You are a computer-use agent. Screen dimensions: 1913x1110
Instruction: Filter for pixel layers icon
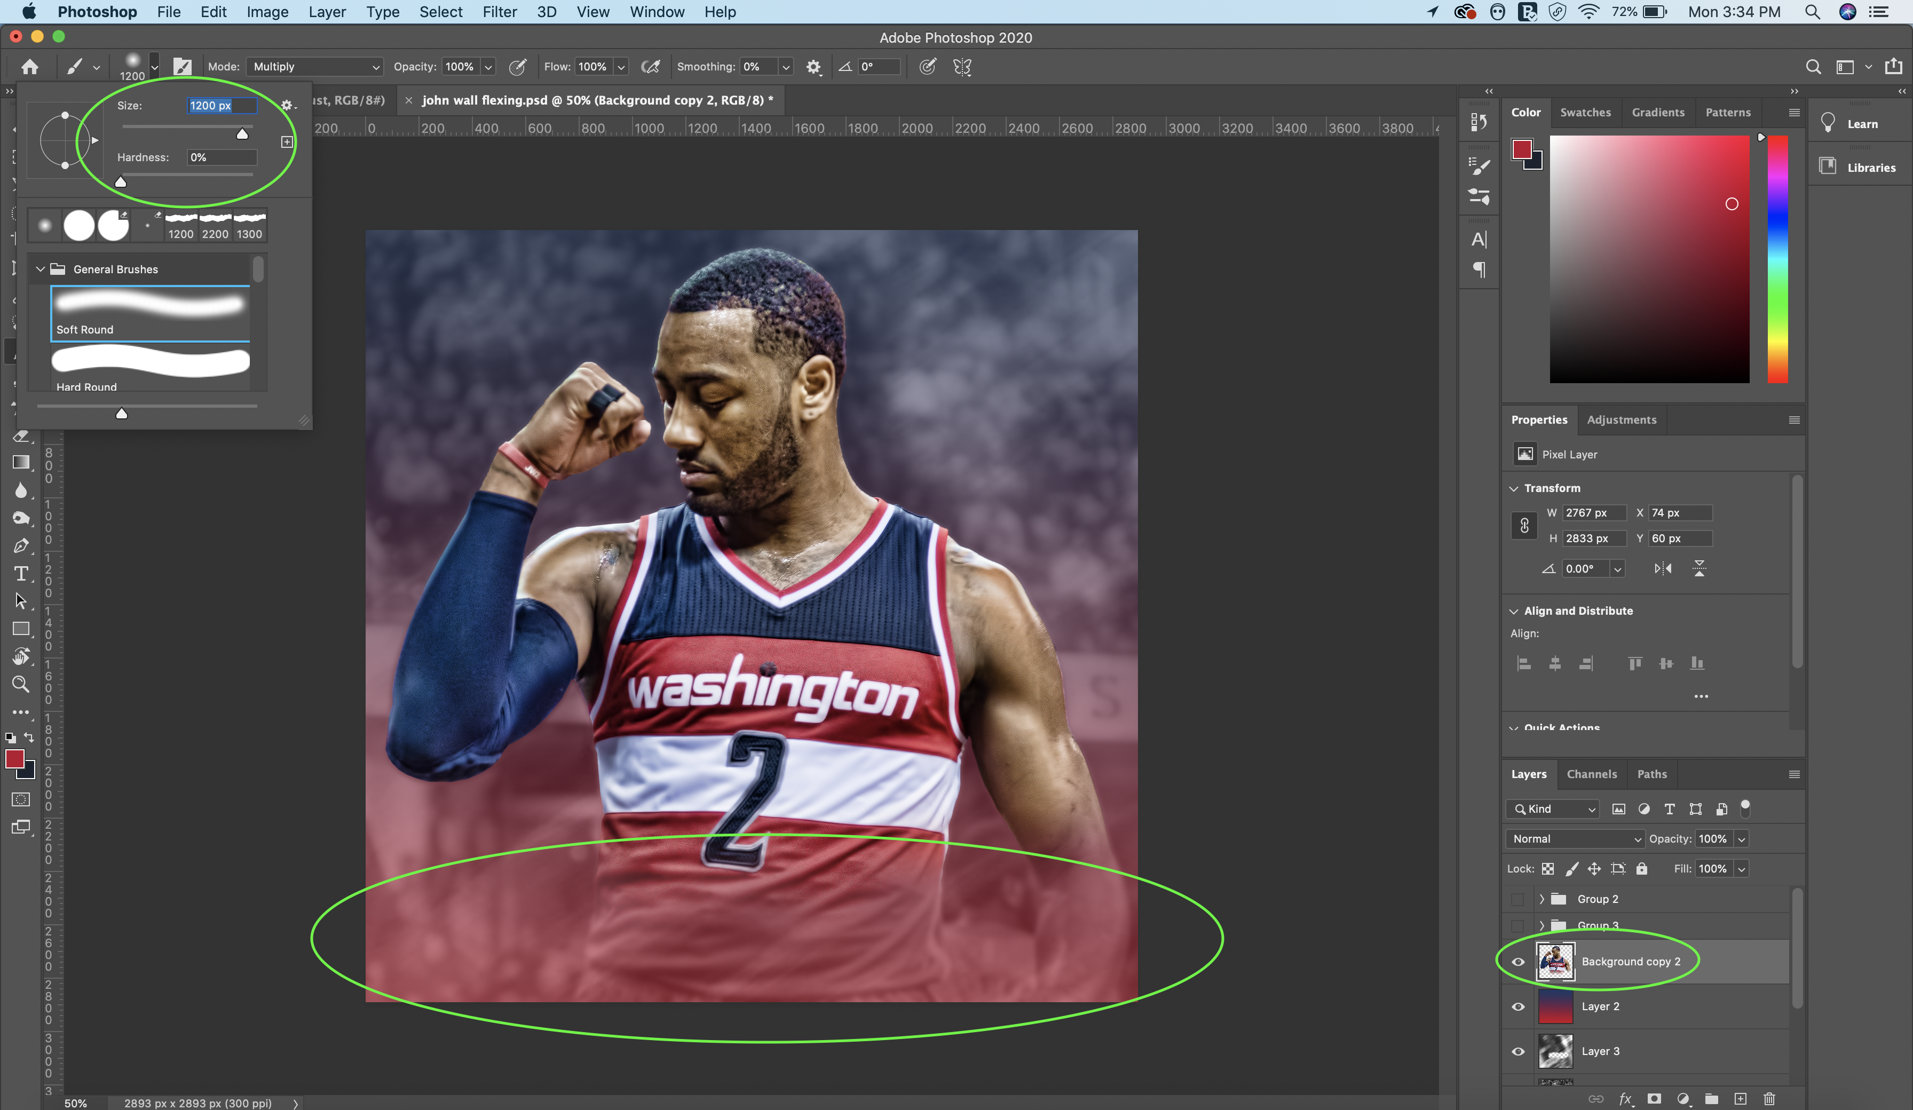pyautogui.click(x=1618, y=810)
